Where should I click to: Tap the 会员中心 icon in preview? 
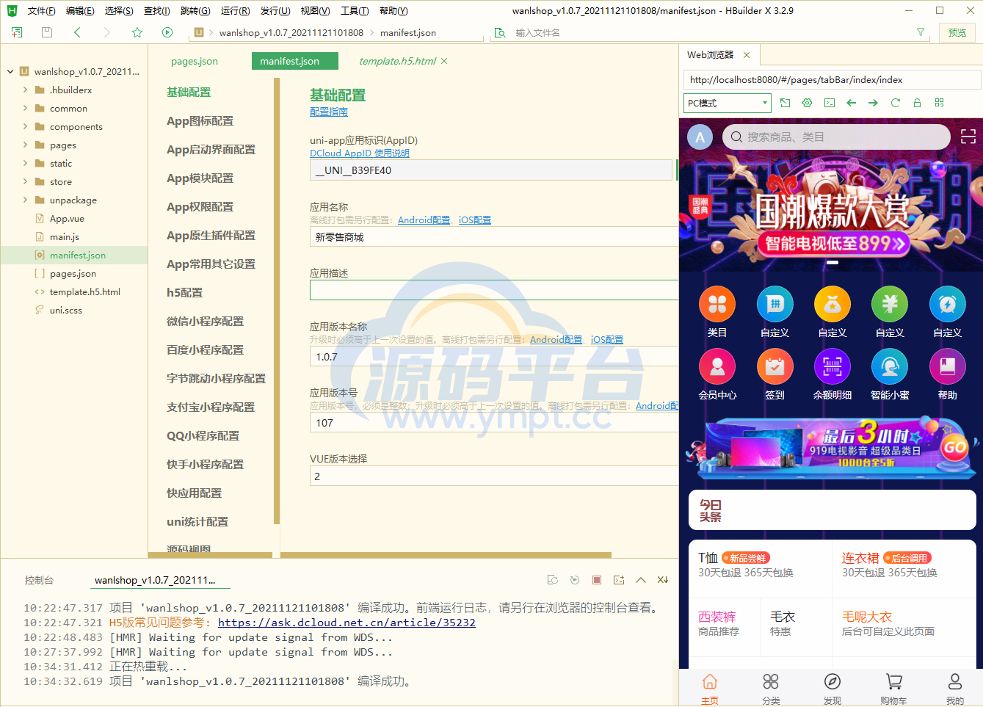click(x=717, y=366)
